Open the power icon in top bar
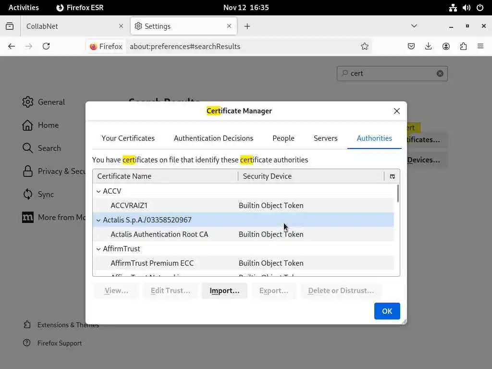Screen dimensions: 492x369 tap(480, 8)
